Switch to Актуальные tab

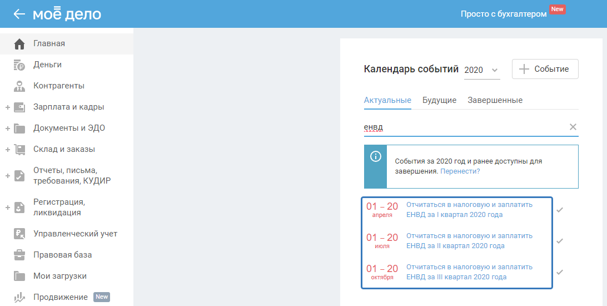point(387,100)
